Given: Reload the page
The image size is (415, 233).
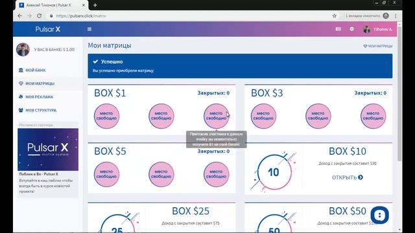Looking at the screenshot, I should (39, 16).
